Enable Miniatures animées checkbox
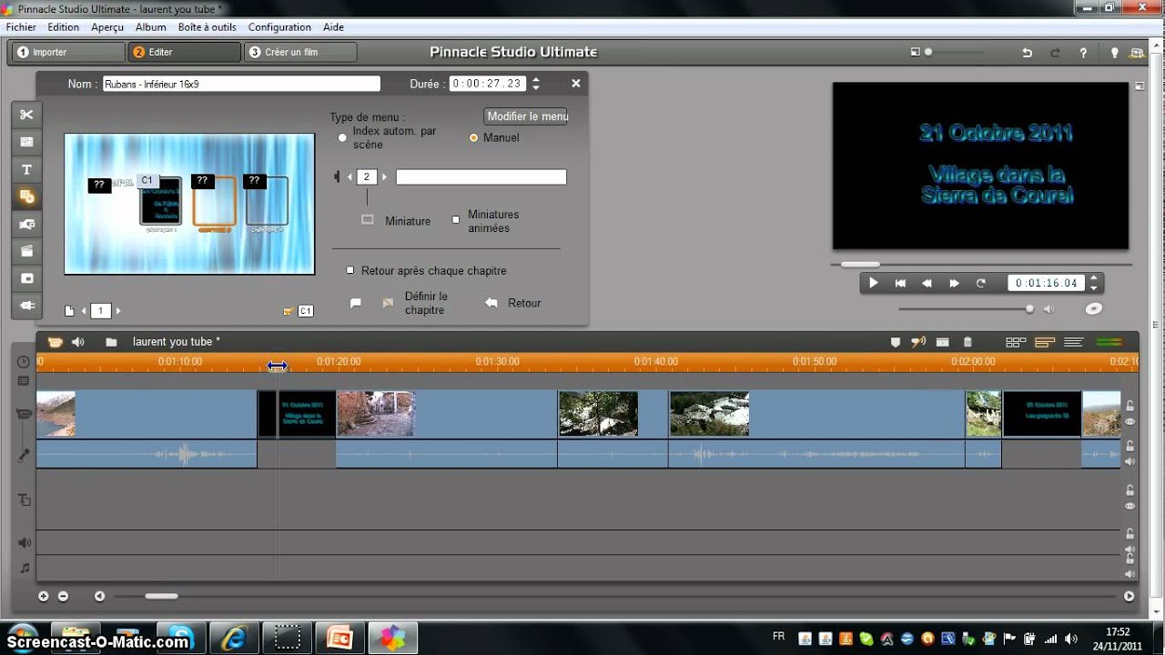The image size is (1165, 655). click(x=456, y=220)
